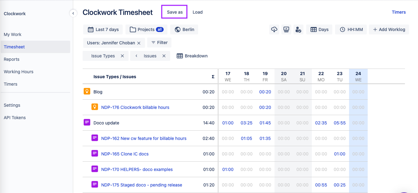Open Timers in the sidebar
418x193 pixels.
point(11,84)
